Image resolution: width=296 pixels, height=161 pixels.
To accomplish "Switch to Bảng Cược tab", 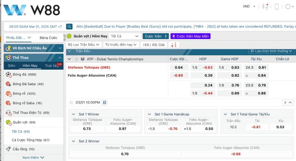I will (48, 38).
